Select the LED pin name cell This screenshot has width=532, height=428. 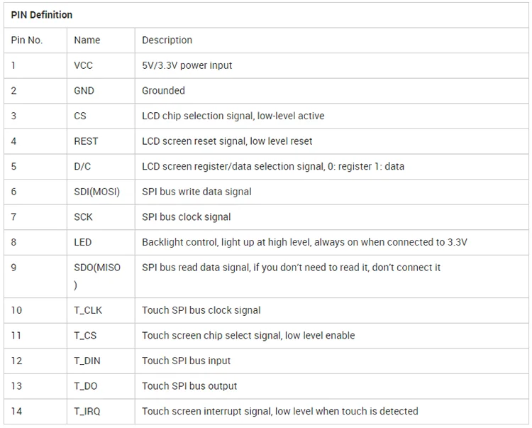tap(83, 242)
